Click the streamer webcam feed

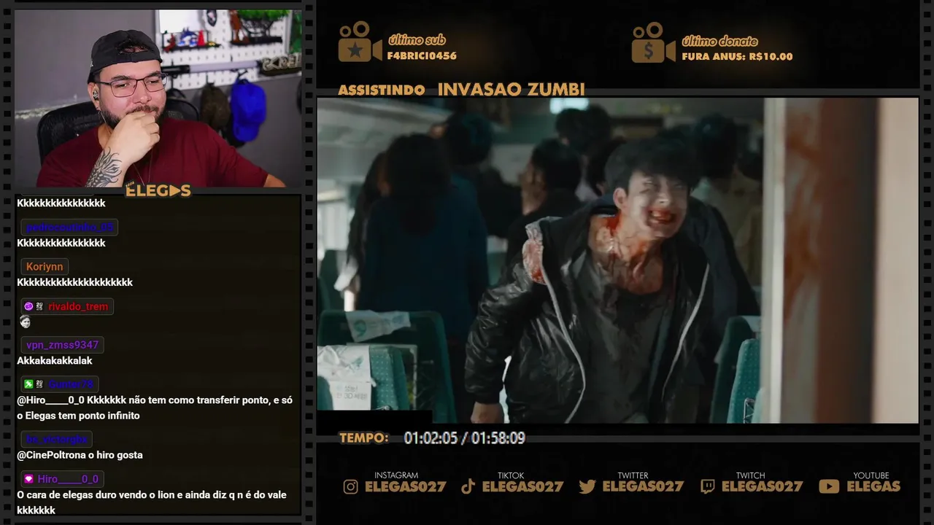(x=158, y=98)
